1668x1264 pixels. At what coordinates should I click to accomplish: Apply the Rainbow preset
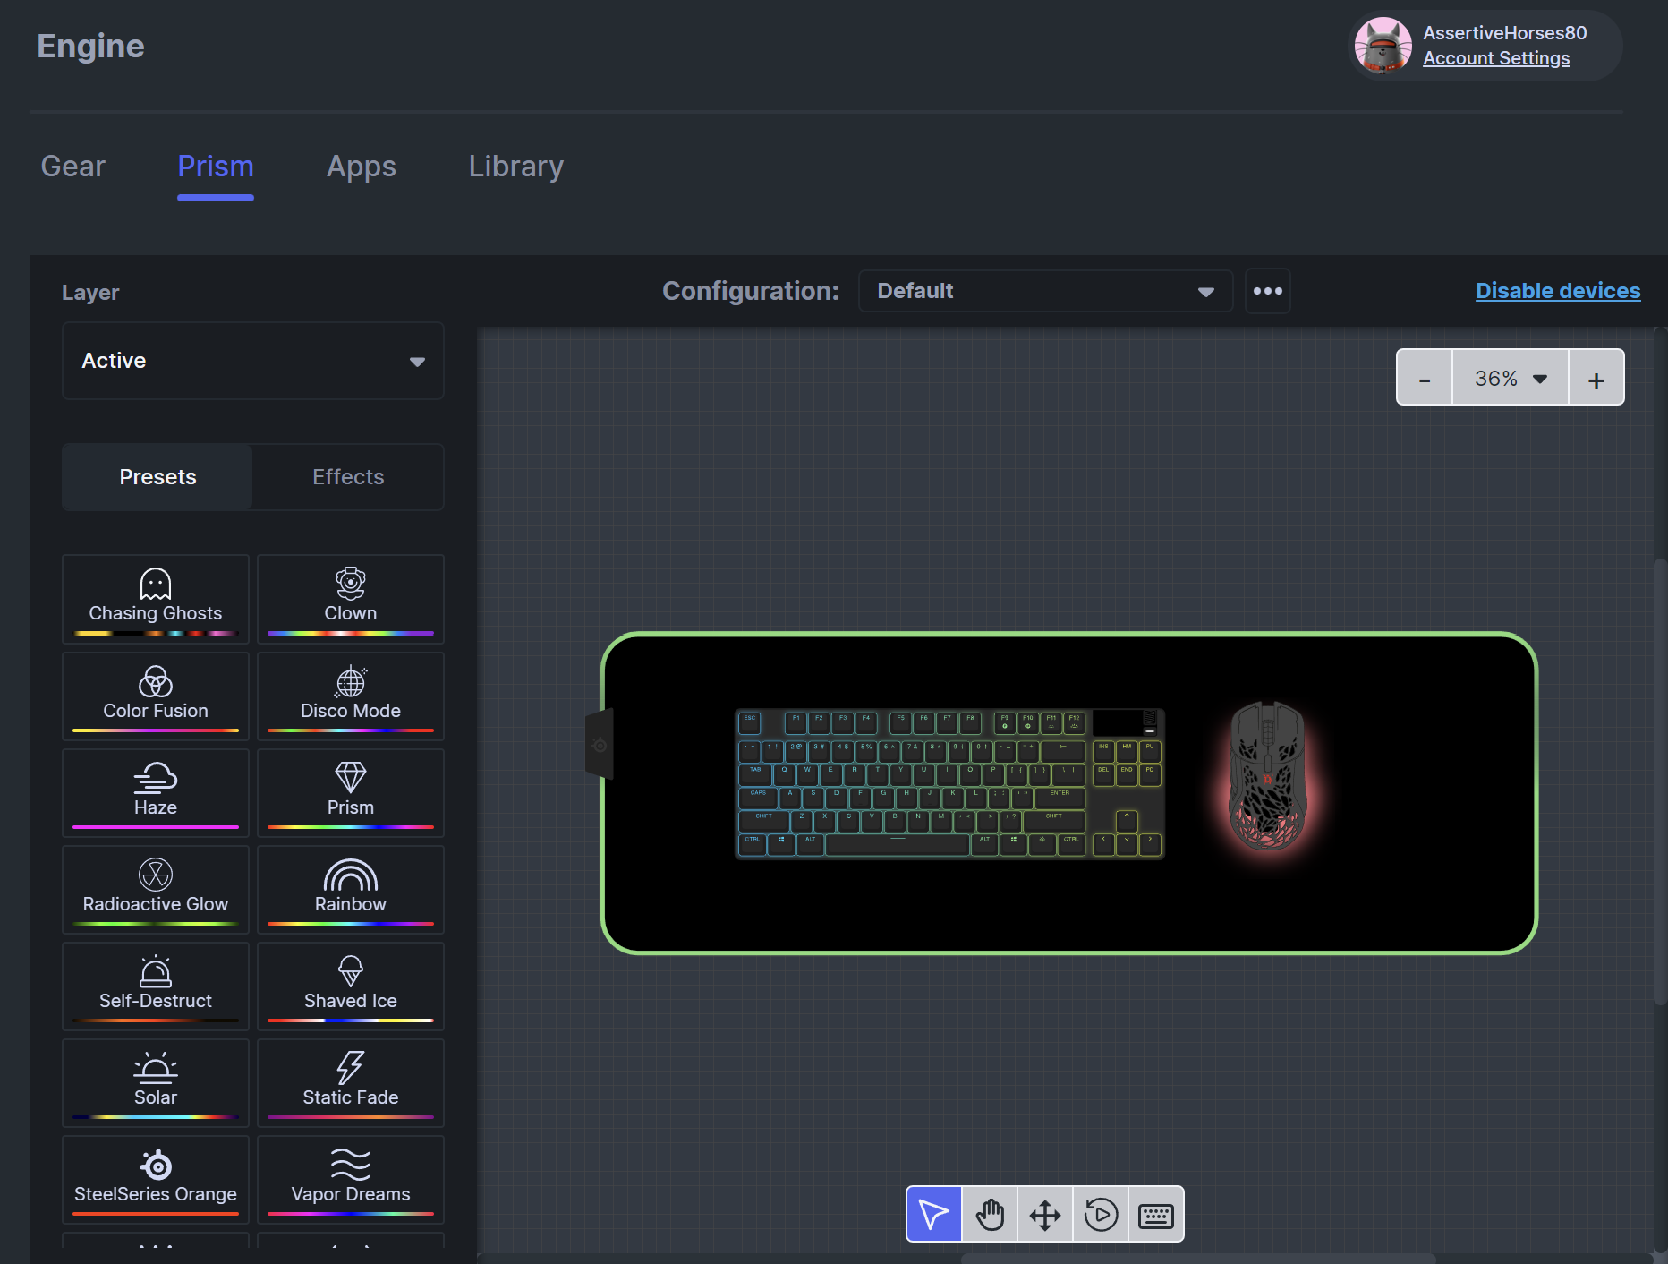click(351, 889)
